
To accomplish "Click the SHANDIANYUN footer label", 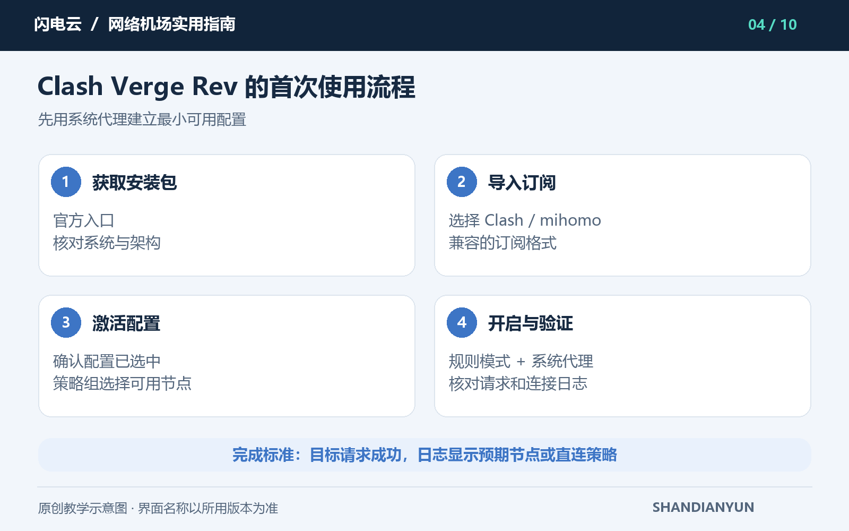I will pos(703,508).
